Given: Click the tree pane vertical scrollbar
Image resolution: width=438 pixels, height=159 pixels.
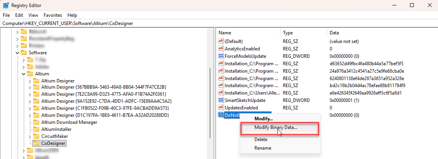Looking at the screenshot, I should point(210,104).
